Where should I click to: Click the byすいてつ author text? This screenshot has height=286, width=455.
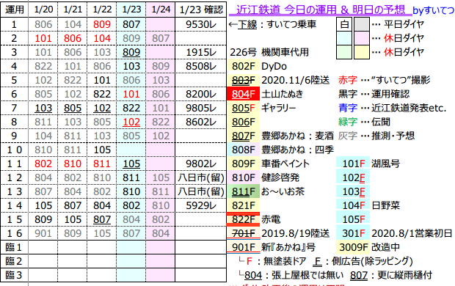pyautogui.click(x=433, y=11)
